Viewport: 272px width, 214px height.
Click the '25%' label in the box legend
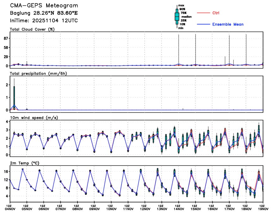tap(183, 21)
